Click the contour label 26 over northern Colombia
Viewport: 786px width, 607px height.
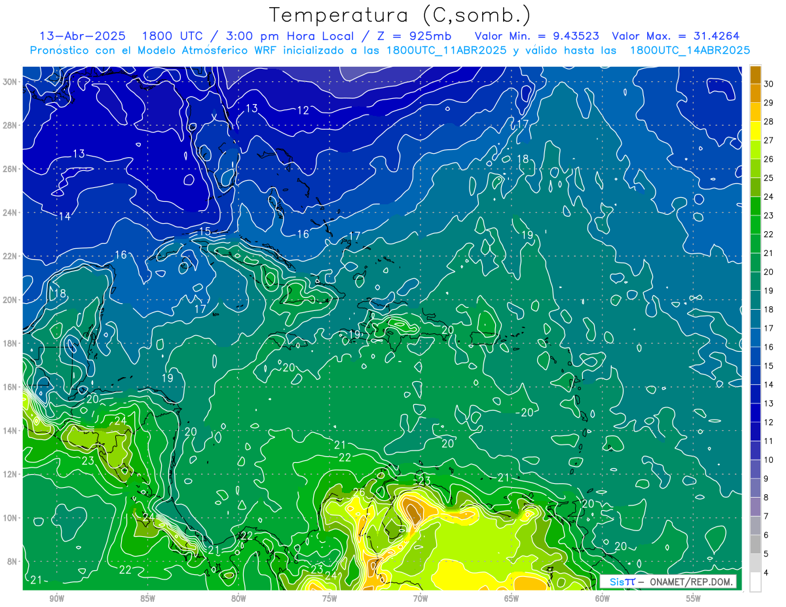click(x=358, y=492)
